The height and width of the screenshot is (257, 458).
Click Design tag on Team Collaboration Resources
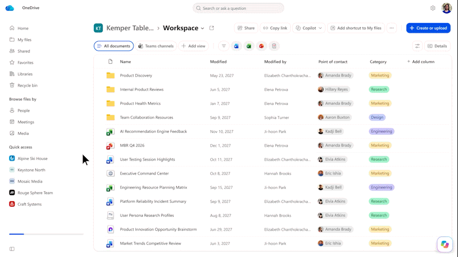[x=377, y=118]
